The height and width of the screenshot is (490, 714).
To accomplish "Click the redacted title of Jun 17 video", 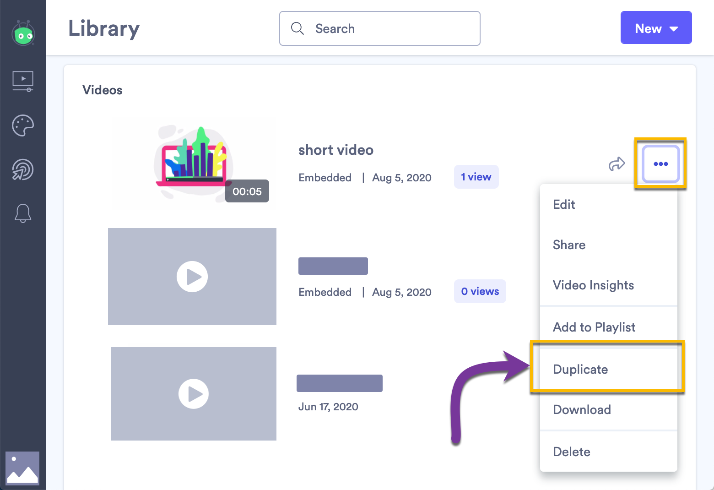I will 340,383.
